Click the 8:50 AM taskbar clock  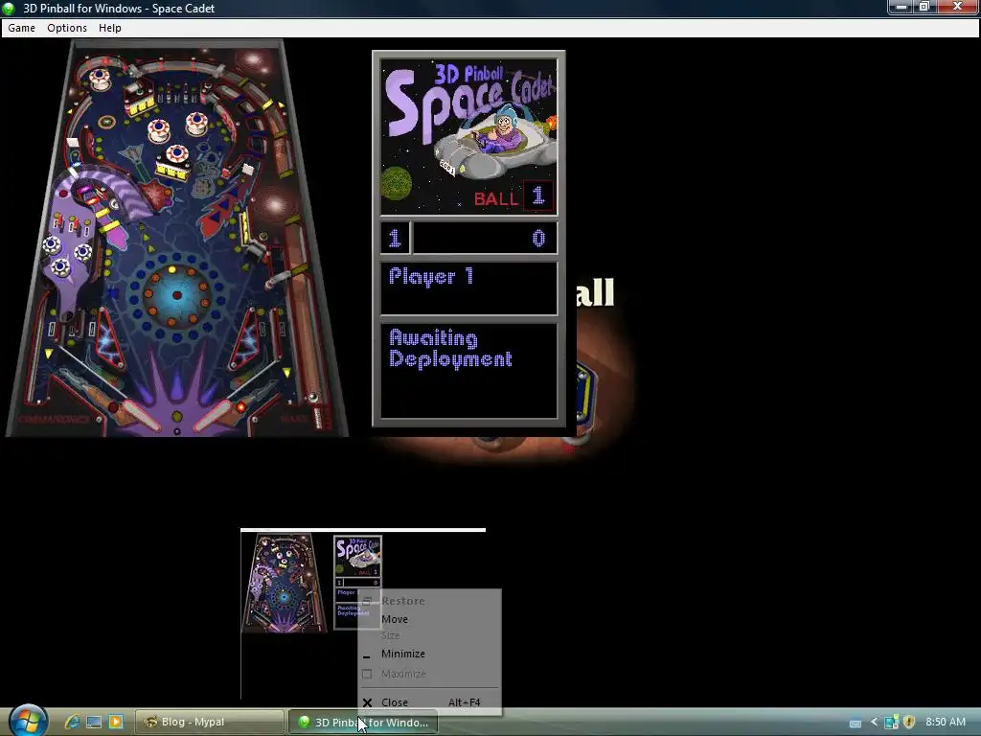(946, 723)
